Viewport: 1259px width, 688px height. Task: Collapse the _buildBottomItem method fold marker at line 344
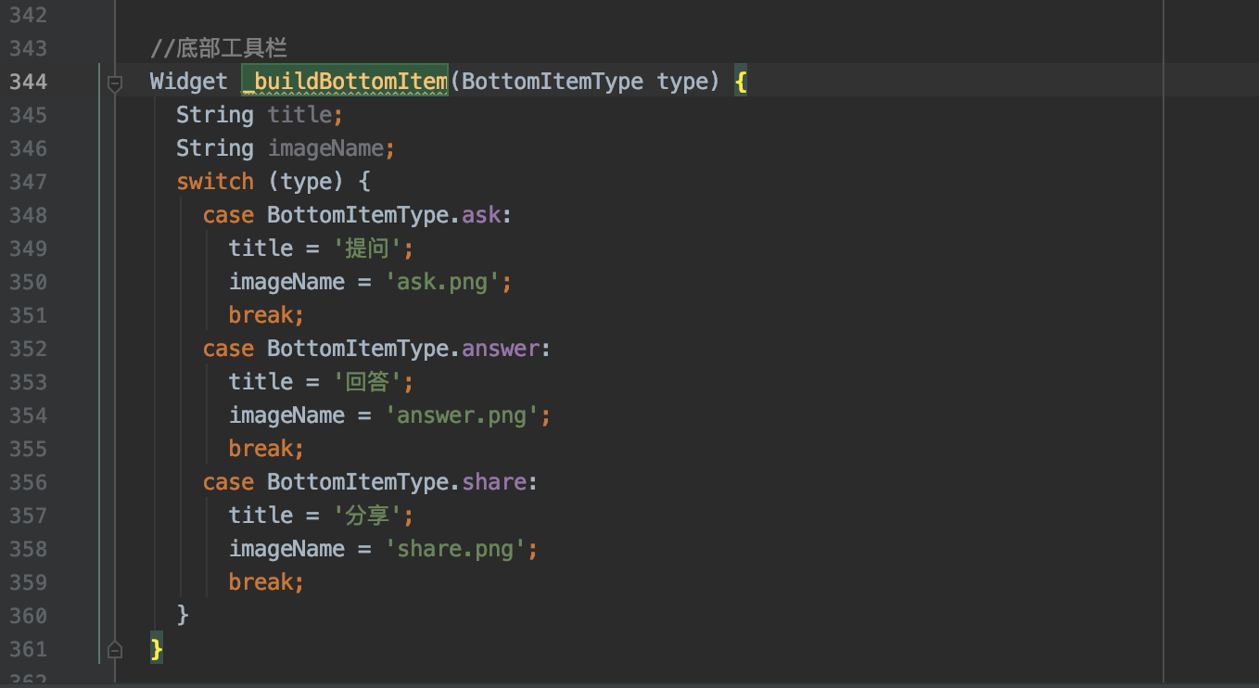(x=115, y=83)
